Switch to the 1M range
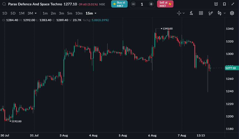Image resolution: width=239 pixels, height=139 pixels. click(x=21, y=13)
